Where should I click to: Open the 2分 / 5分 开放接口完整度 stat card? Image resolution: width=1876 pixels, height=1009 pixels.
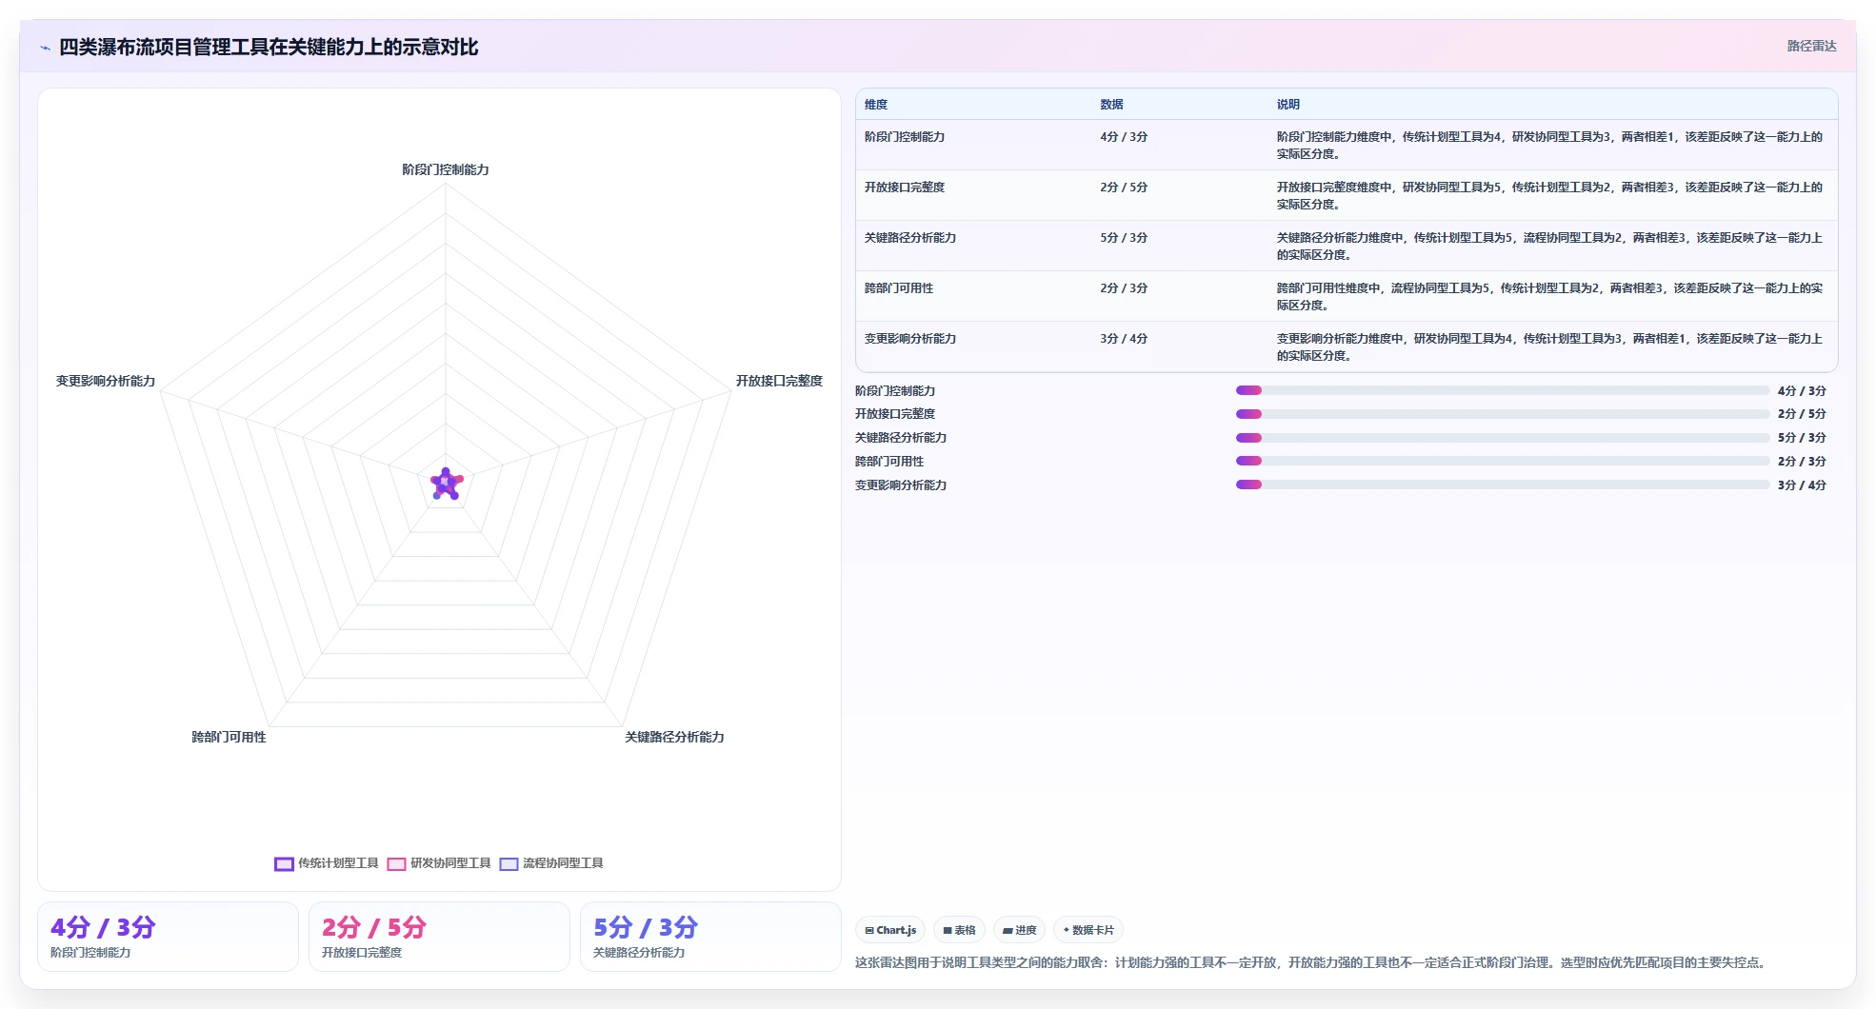coord(439,937)
